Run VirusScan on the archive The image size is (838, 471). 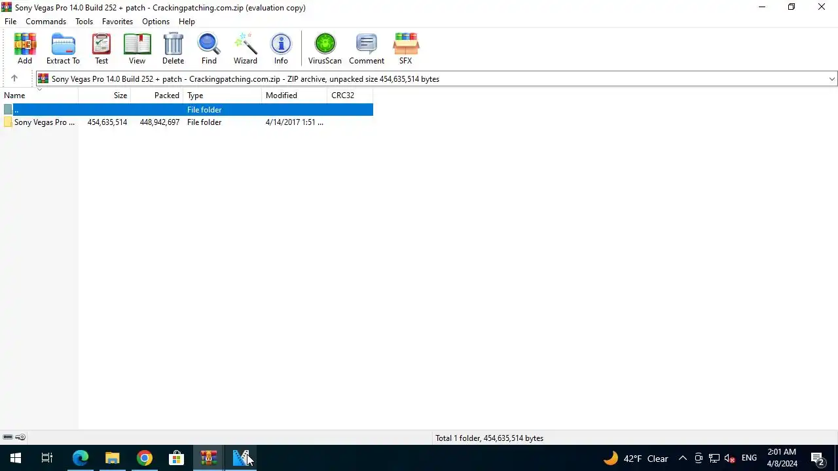pyautogui.click(x=325, y=48)
